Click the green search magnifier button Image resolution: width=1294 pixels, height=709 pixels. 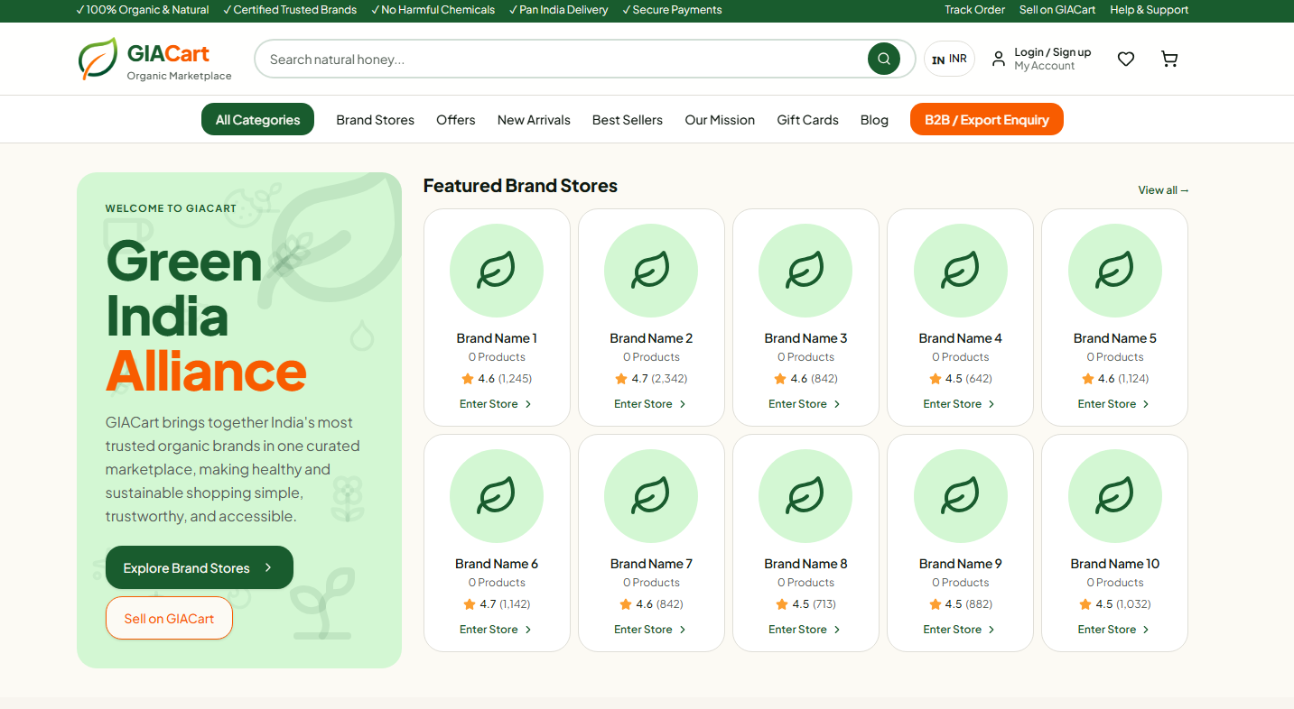point(884,59)
